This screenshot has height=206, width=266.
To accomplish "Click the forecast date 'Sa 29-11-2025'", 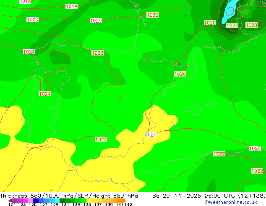I will (177, 196).
